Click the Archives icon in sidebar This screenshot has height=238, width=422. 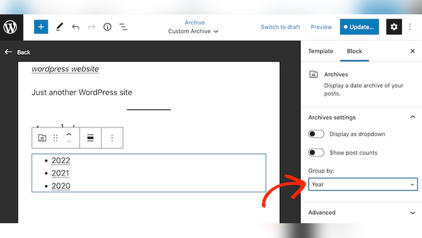tap(314, 74)
